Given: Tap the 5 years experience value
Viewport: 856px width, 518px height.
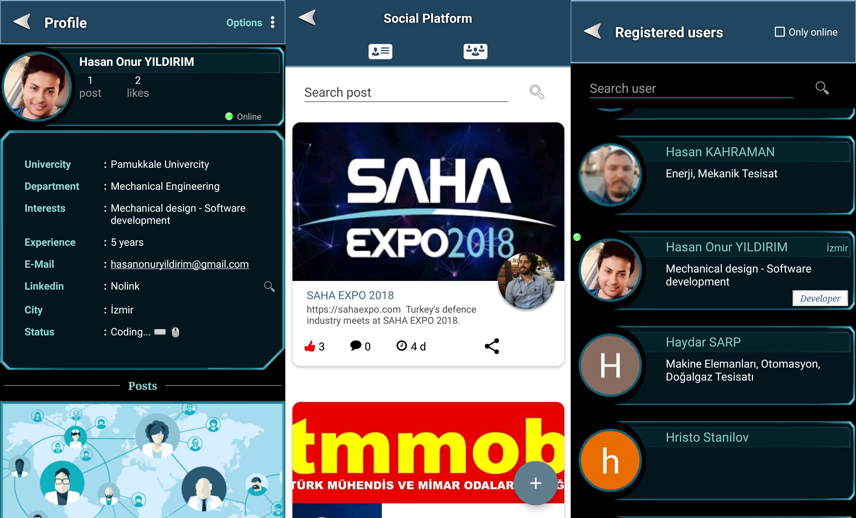Looking at the screenshot, I should point(127,242).
